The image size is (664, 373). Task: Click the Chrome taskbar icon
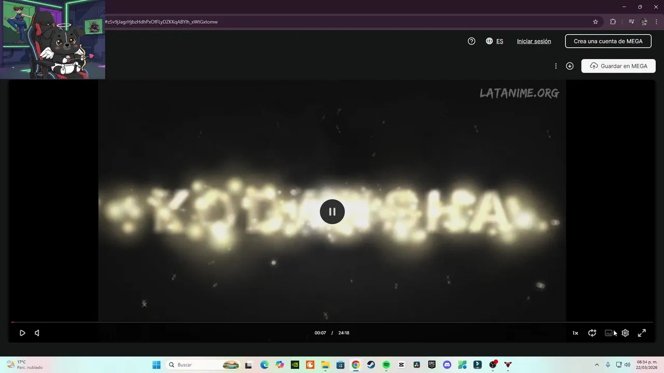tap(355, 365)
